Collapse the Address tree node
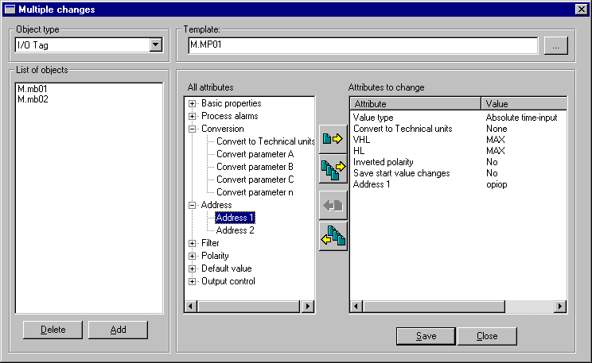Image resolution: width=592 pixels, height=363 pixels. tap(193, 205)
